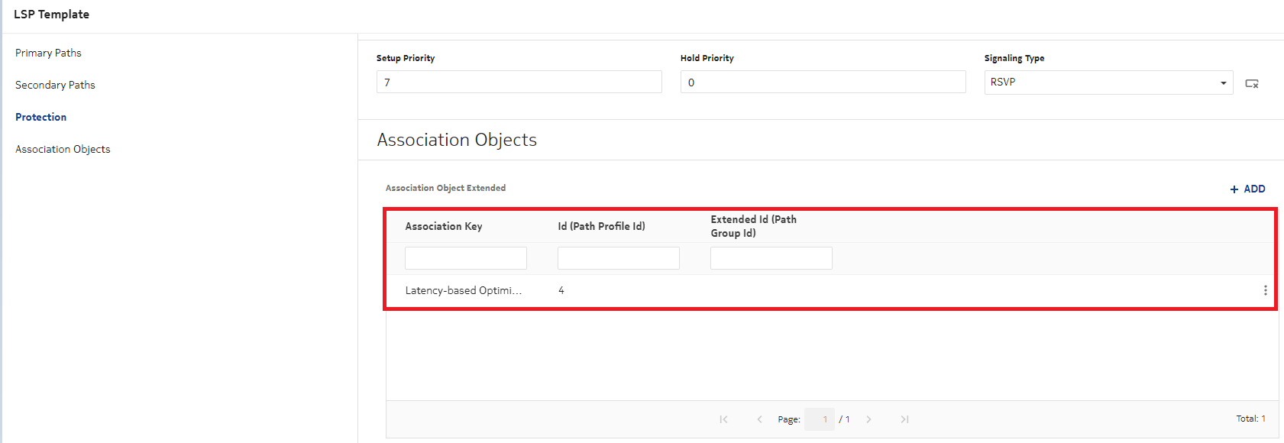Click ADD to add association object
The height and width of the screenshot is (443, 1284).
[1247, 189]
